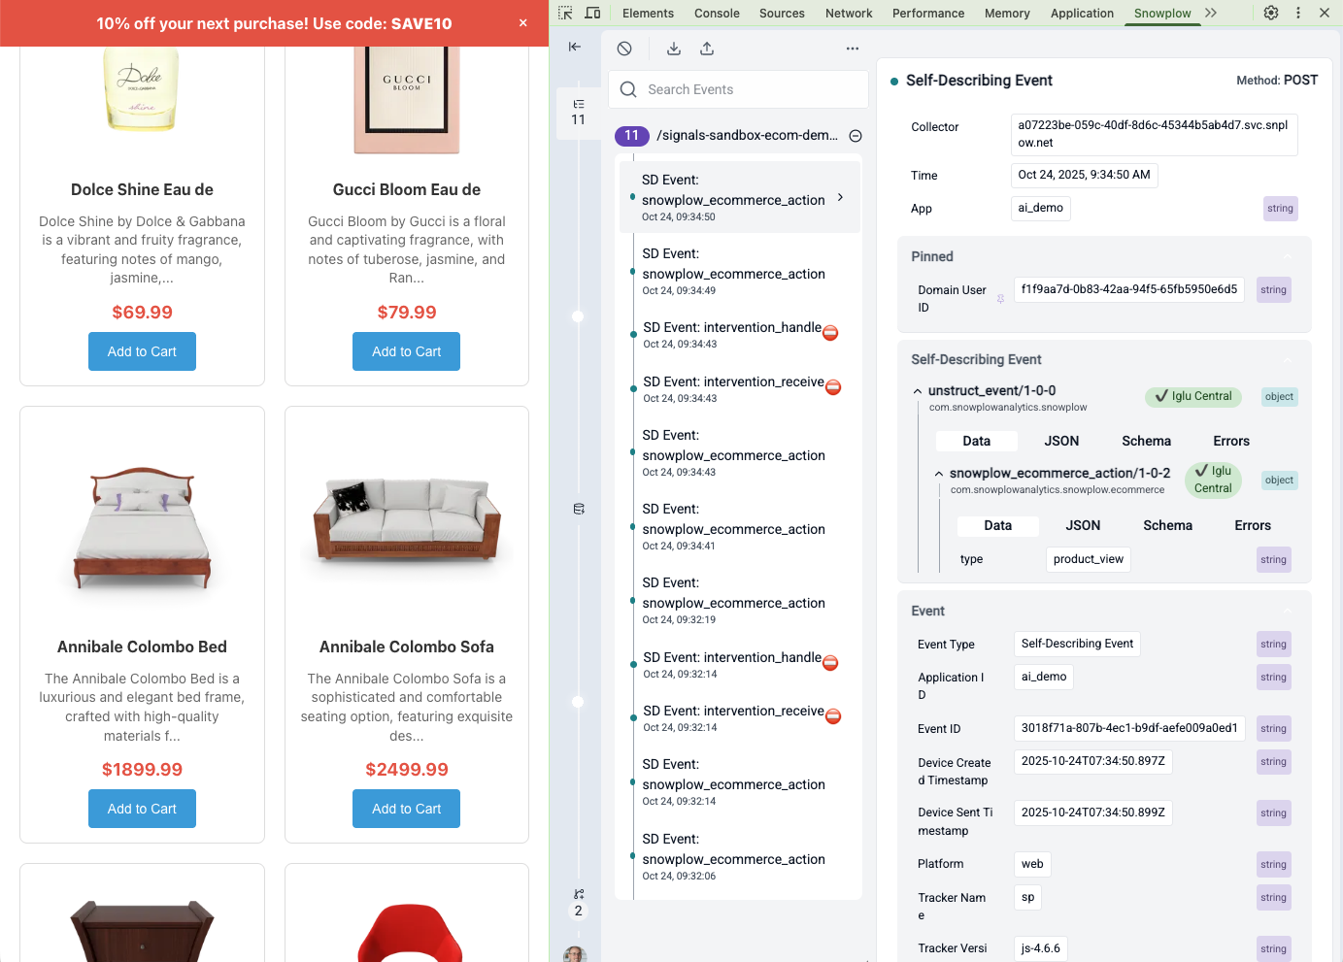This screenshot has width=1343, height=962.
Task: Click the DevTools inspect element icon
Action: coord(565,13)
